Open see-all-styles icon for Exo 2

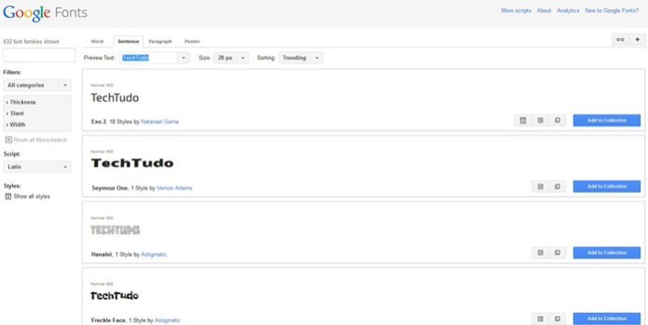click(x=523, y=120)
